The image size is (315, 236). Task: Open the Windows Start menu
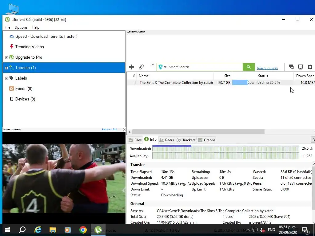pos(7,230)
